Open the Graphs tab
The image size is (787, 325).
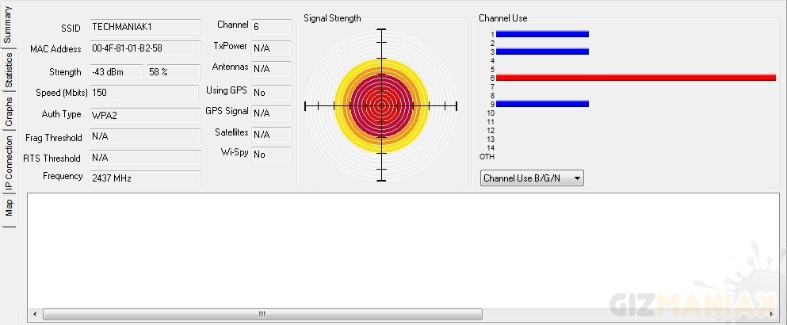pyautogui.click(x=9, y=111)
